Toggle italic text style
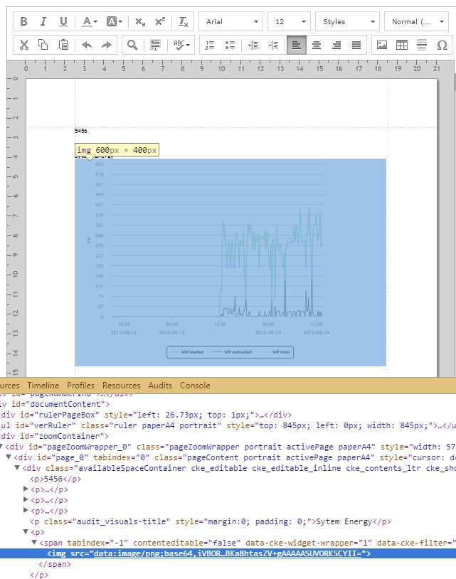This screenshot has height=579, width=456. click(x=43, y=22)
